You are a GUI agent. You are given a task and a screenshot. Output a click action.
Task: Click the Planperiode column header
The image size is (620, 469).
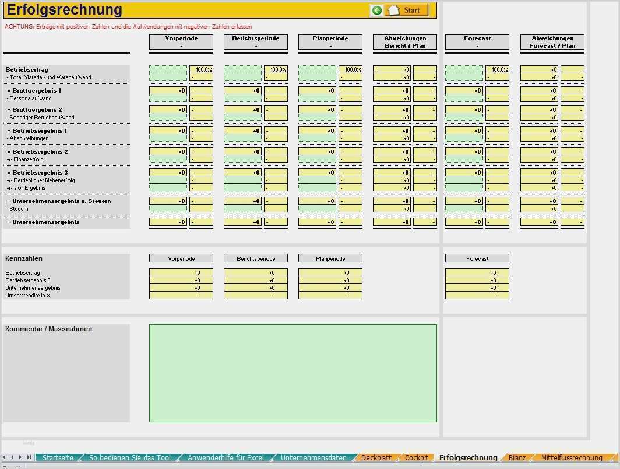point(330,42)
